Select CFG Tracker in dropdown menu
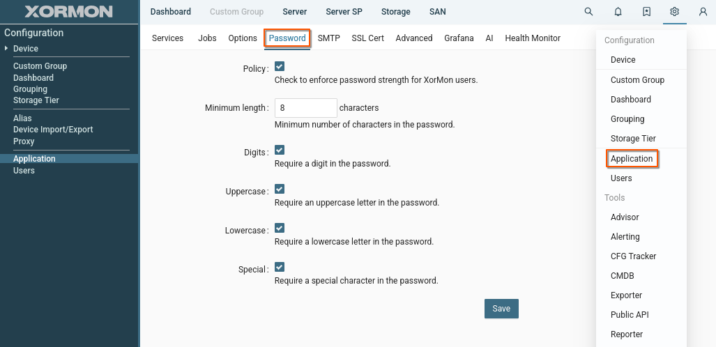This screenshot has height=347, width=716. [x=633, y=256]
